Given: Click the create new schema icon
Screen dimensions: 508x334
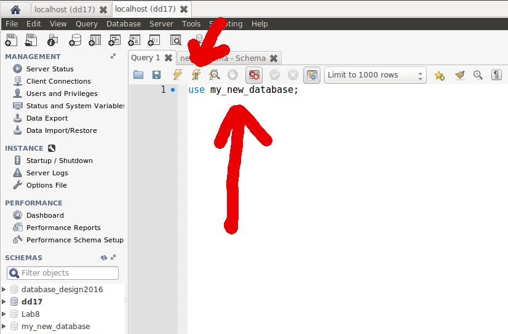Looking at the screenshot, I should [x=75, y=40].
